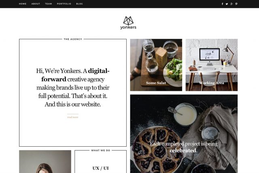
Task: Click the agency intro paragraph text
Action: (x=73, y=88)
